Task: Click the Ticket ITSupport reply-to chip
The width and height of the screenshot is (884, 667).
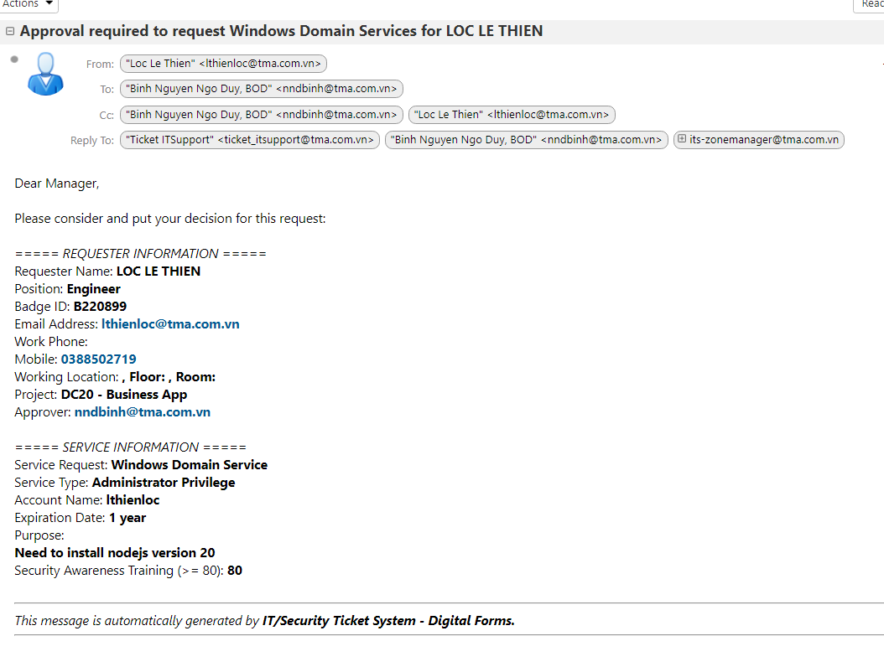Action: [x=250, y=140]
